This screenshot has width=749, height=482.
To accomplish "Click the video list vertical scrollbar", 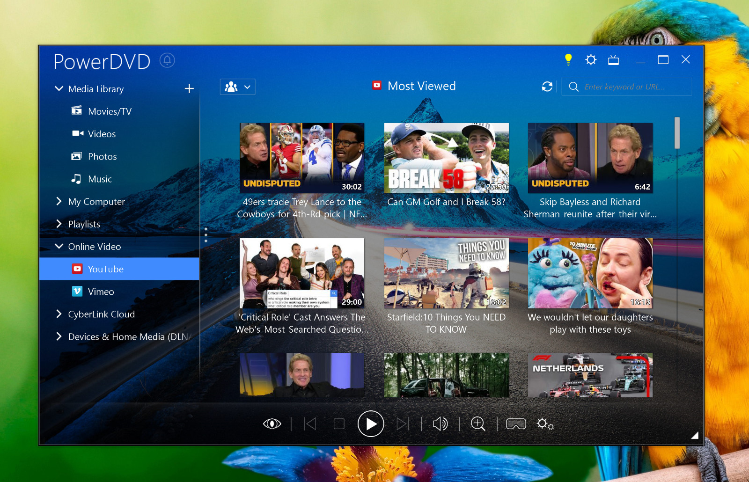I will (x=677, y=133).
